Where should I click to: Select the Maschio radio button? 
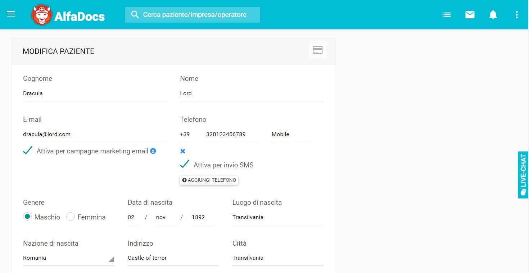point(27,217)
